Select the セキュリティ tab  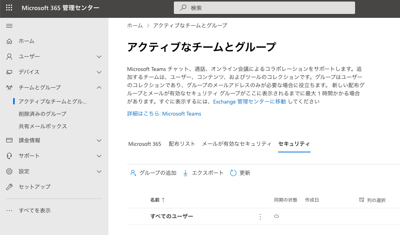(x=294, y=144)
